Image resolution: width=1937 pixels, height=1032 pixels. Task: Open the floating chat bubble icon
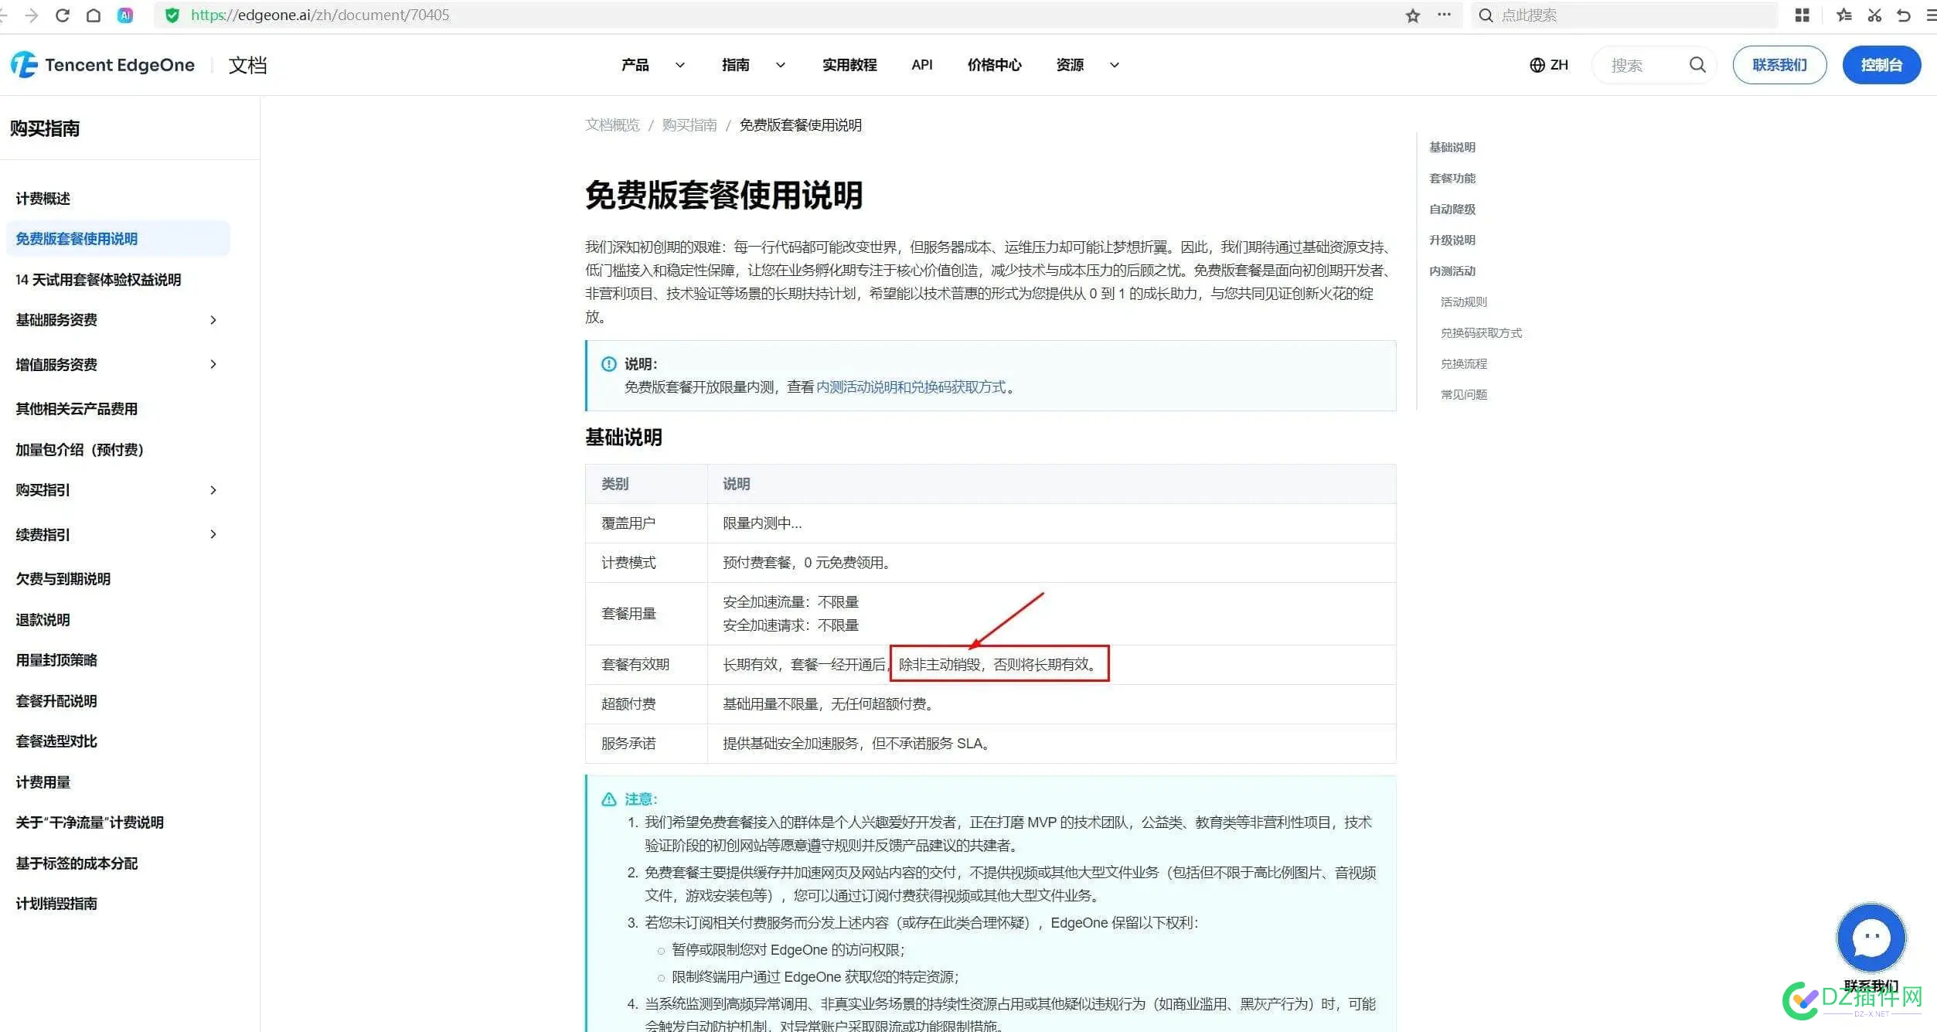pyautogui.click(x=1871, y=938)
